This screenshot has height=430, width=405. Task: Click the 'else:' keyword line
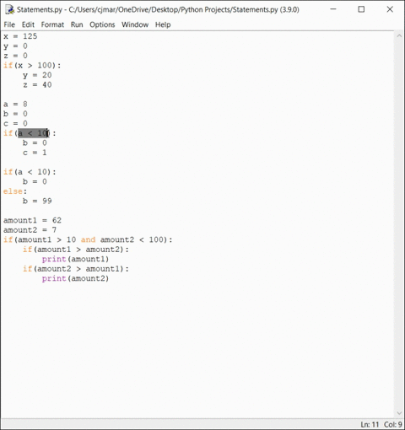(15, 191)
